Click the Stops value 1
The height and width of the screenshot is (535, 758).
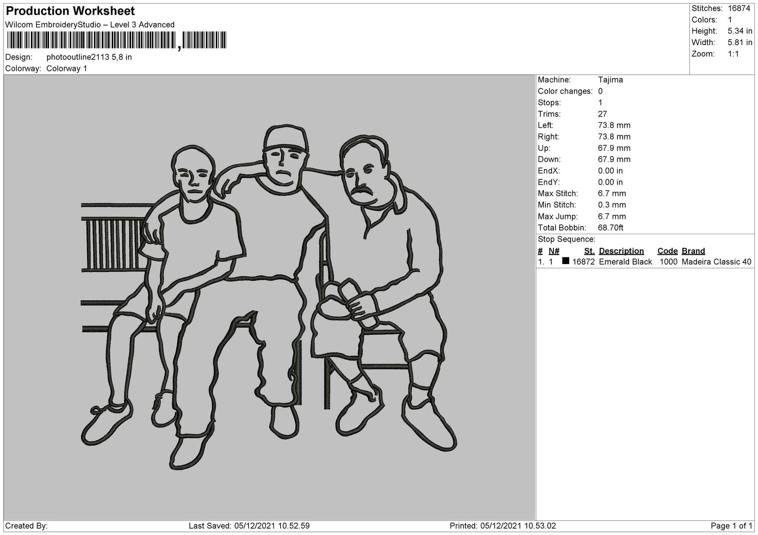tap(600, 103)
